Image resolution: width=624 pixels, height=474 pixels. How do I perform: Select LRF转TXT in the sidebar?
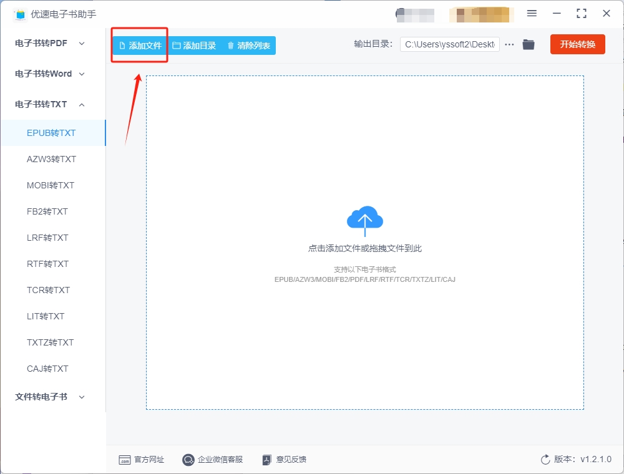53,238
